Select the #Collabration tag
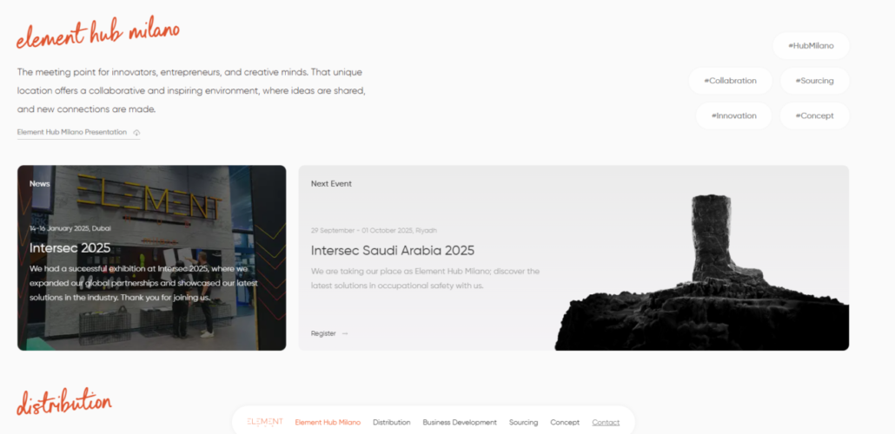Screen dimensions: 895x434 tap(730, 81)
